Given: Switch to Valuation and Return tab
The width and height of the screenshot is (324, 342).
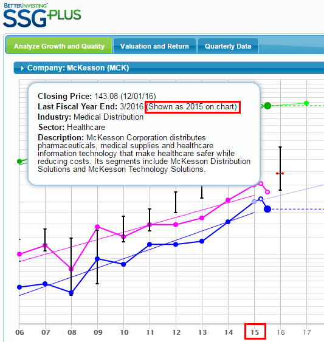Looking at the screenshot, I should tap(154, 46).
